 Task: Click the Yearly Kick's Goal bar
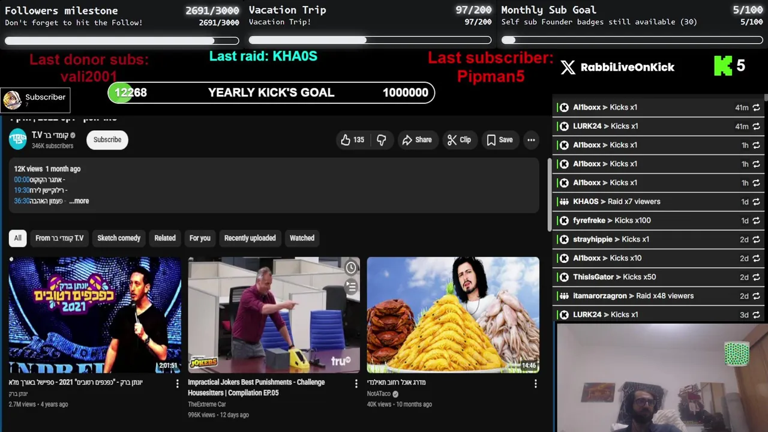click(x=271, y=92)
